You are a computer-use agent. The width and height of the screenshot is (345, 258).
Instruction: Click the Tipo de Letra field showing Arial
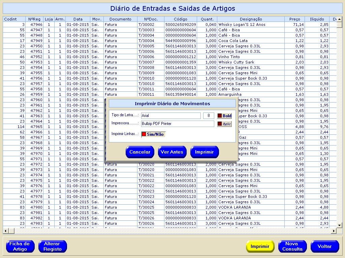point(171,116)
